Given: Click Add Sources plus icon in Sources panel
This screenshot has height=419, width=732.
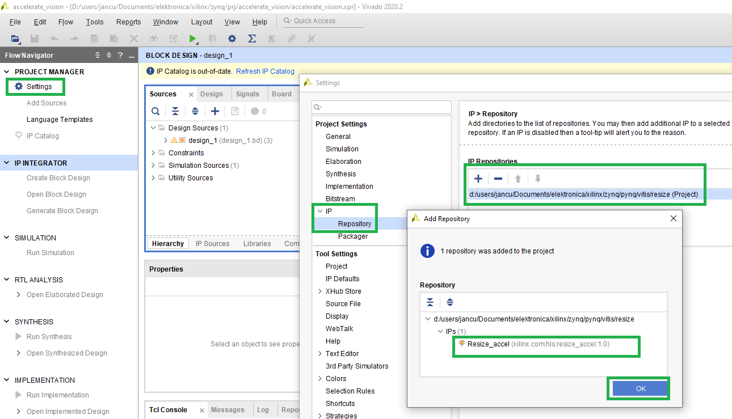Looking at the screenshot, I should point(214,111).
